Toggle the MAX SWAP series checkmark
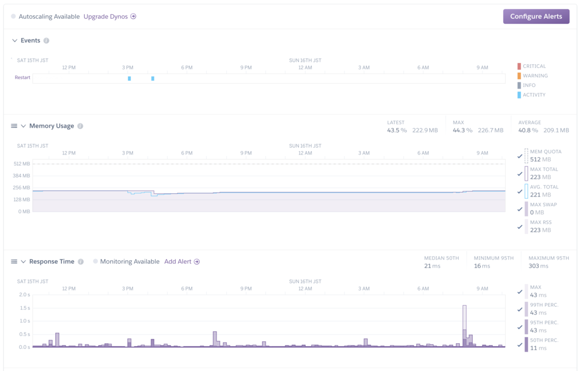Screen dimensions: 582x371 pyautogui.click(x=519, y=209)
